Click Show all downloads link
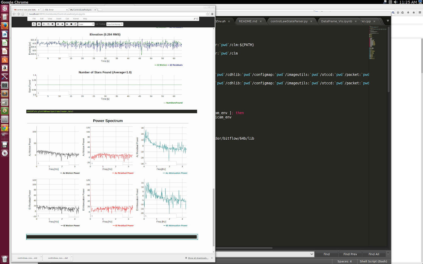Screen dimensions: 423x264 click(198, 258)
